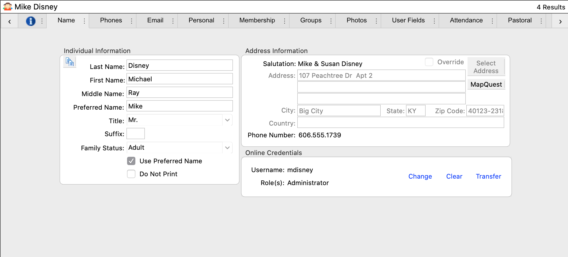Open options dots beside Membership tab
Screen dimensions: 568x257
(285, 21)
